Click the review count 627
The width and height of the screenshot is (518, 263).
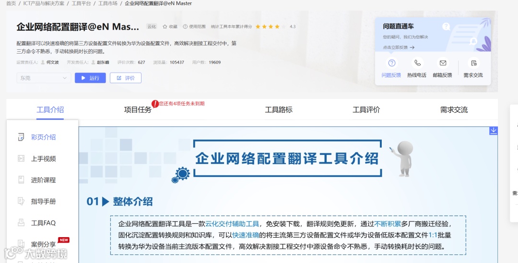141,62
